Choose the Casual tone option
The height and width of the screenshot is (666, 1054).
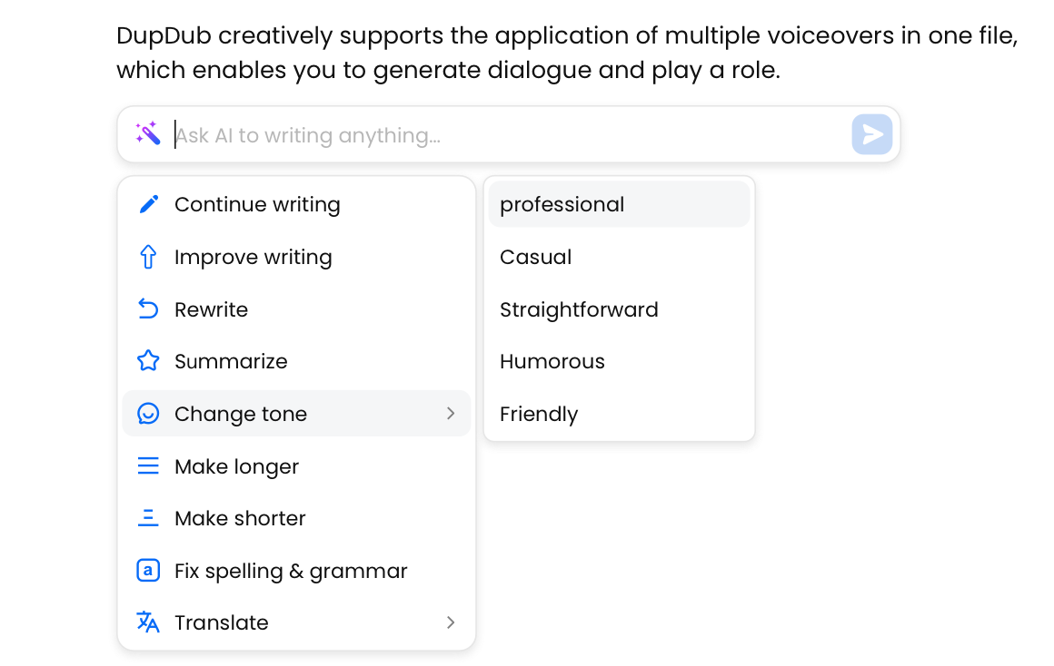click(x=535, y=257)
